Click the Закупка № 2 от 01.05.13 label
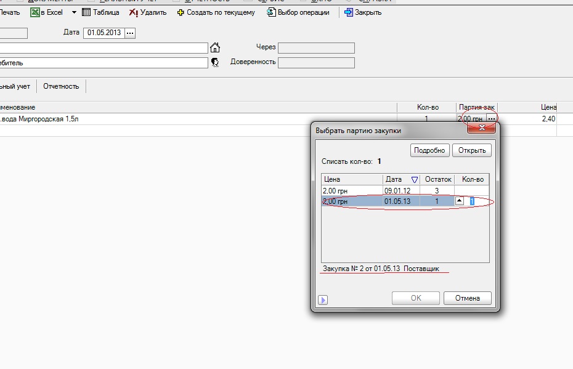This screenshot has width=573, height=369. pos(381,269)
